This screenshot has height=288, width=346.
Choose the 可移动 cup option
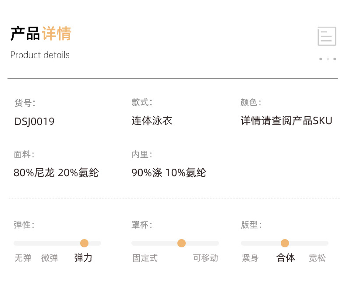pyautogui.click(x=205, y=258)
